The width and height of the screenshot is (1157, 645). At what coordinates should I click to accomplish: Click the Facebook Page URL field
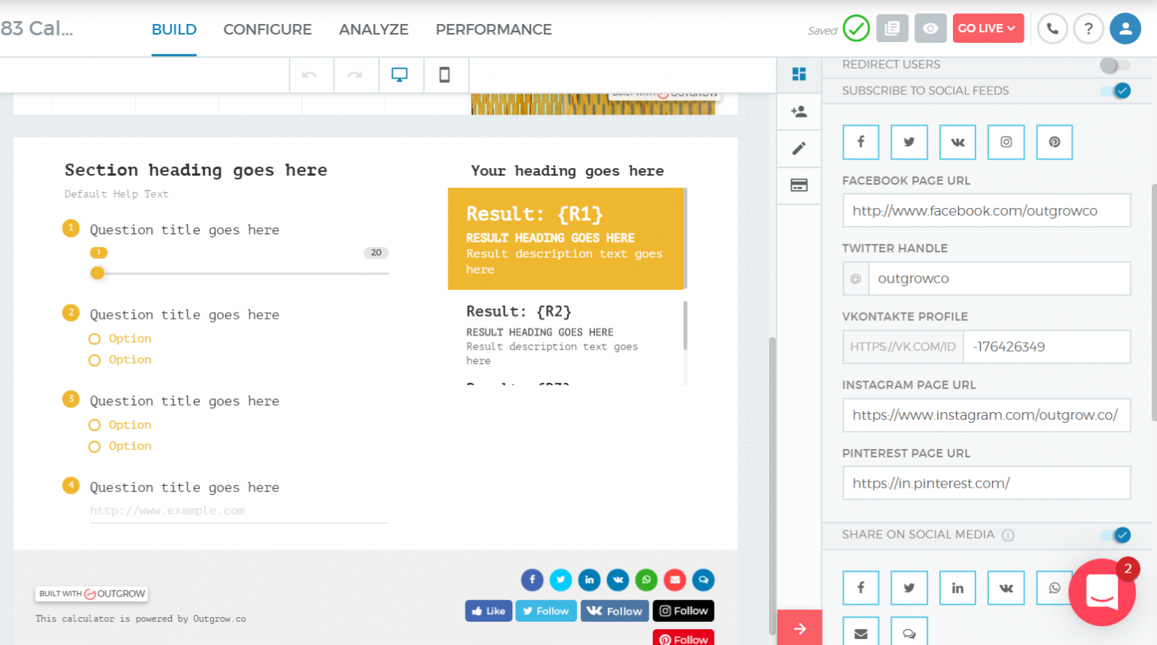[986, 211]
